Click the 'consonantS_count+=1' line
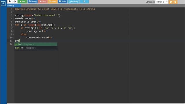The height and width of the screenshot is (104, 185). (40, 38)
